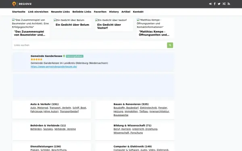Open subcategory Innenarchitektur
This screenshot has height=151, width=242.
(159, 112)
